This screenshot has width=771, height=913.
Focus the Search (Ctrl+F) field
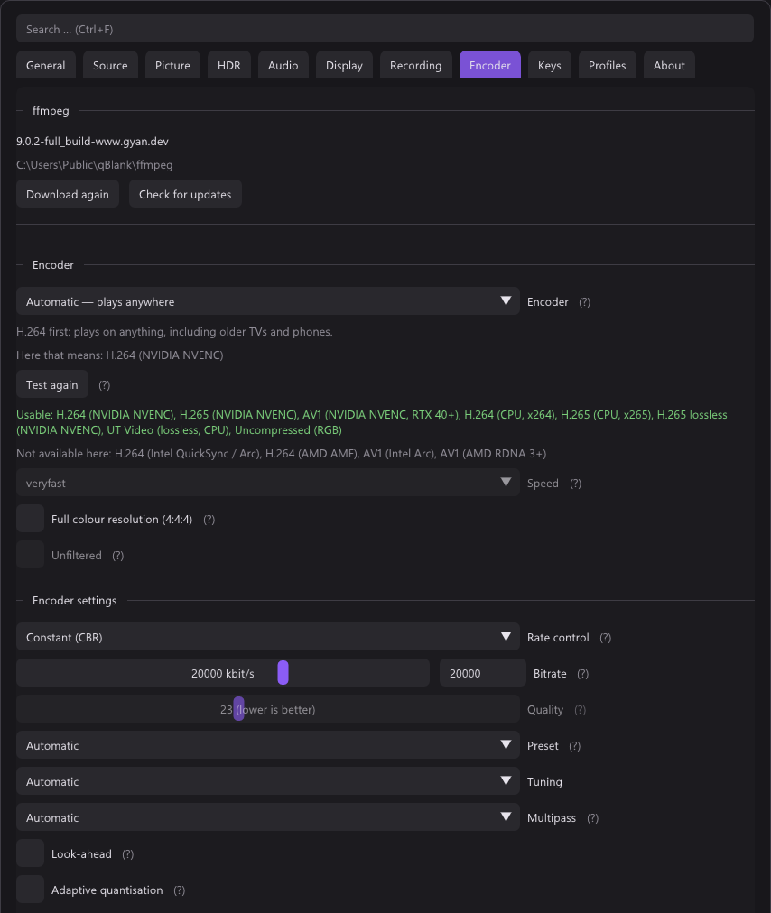click(x=385, y=29)
